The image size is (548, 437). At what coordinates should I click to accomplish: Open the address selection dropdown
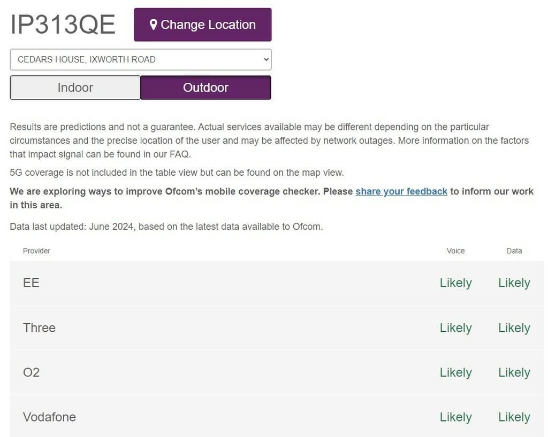click(x=140, y=59)
